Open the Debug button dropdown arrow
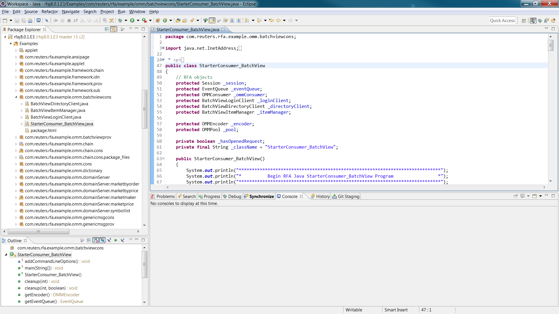 click(126, 20)
